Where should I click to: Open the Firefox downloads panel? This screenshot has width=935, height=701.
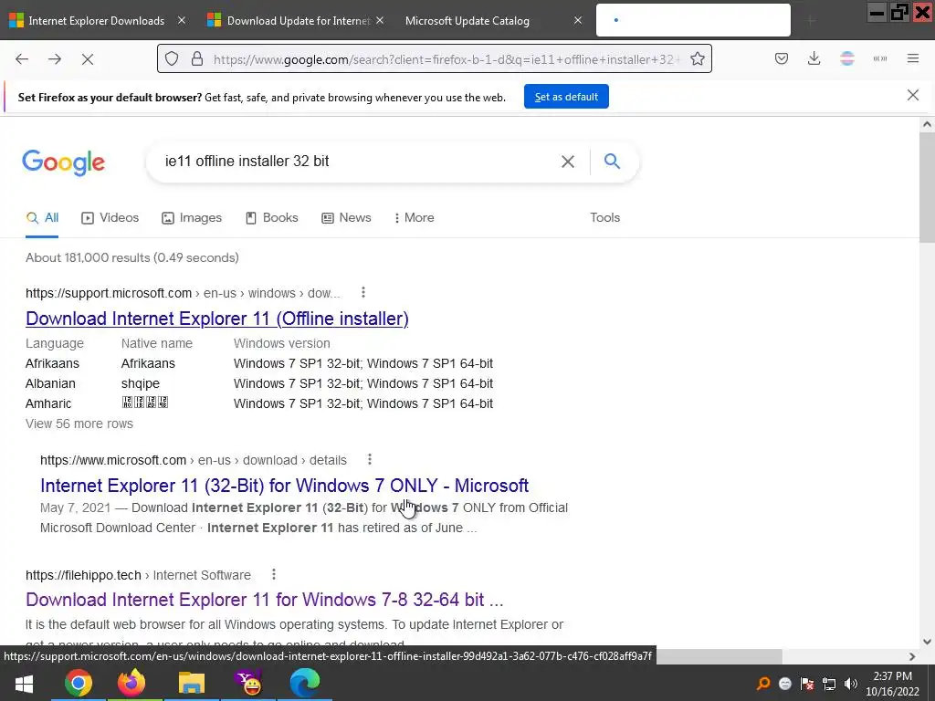click(x=814, y=58)
